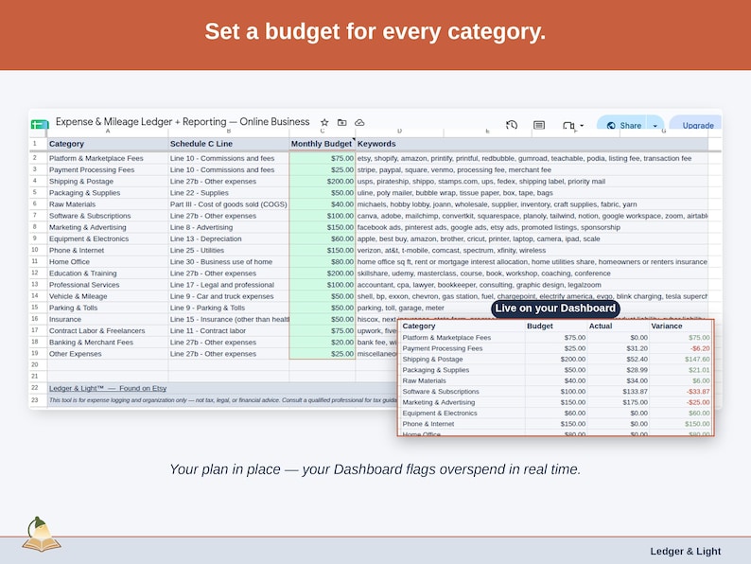The image size is (751, 564).
Task: Select the Keywords header cell
Action: [532, 144]
